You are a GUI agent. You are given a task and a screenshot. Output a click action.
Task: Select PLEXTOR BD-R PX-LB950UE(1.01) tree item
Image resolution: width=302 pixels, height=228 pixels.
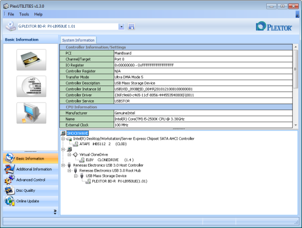click(120, 181)
